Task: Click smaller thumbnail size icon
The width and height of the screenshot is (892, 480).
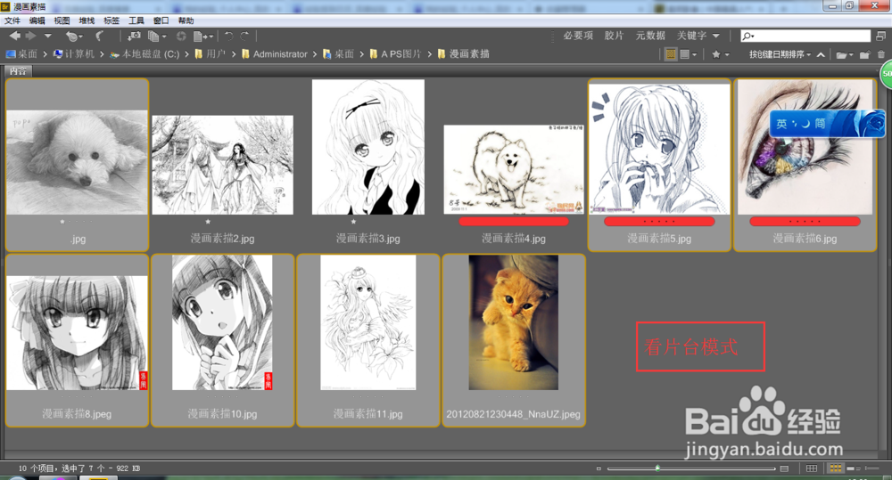Action: click(x=599, y=468)
